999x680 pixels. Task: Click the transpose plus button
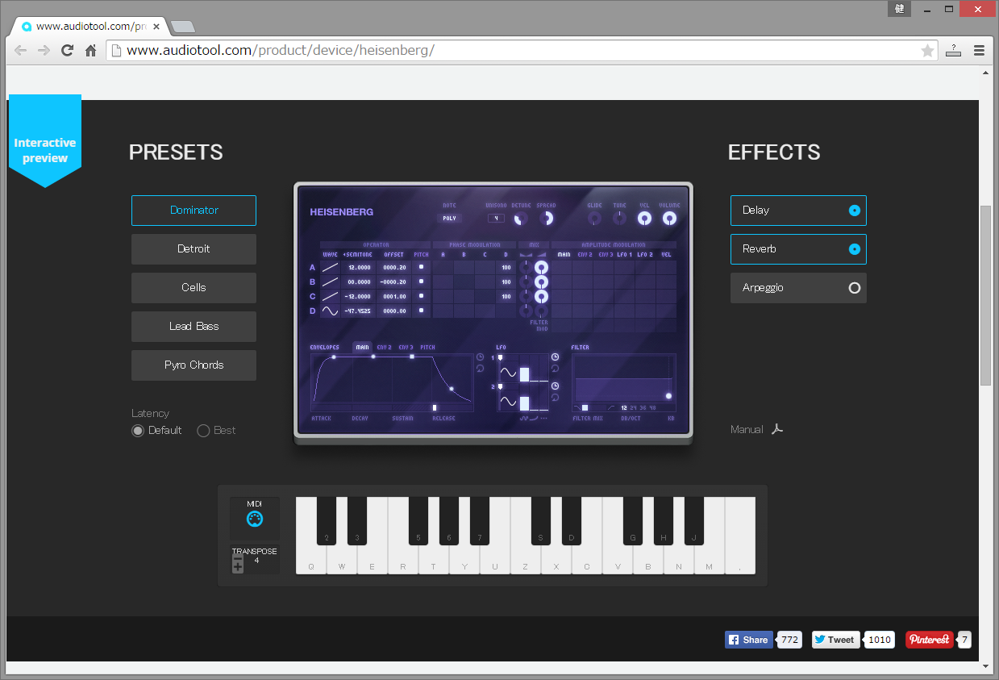tap(238, 567)
